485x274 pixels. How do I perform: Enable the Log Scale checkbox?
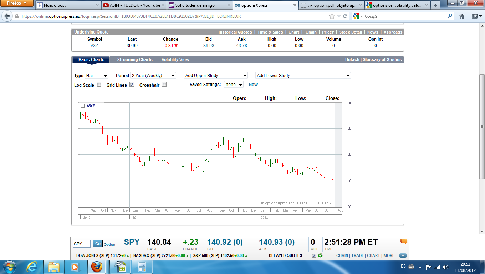click(x=99, y=85)
